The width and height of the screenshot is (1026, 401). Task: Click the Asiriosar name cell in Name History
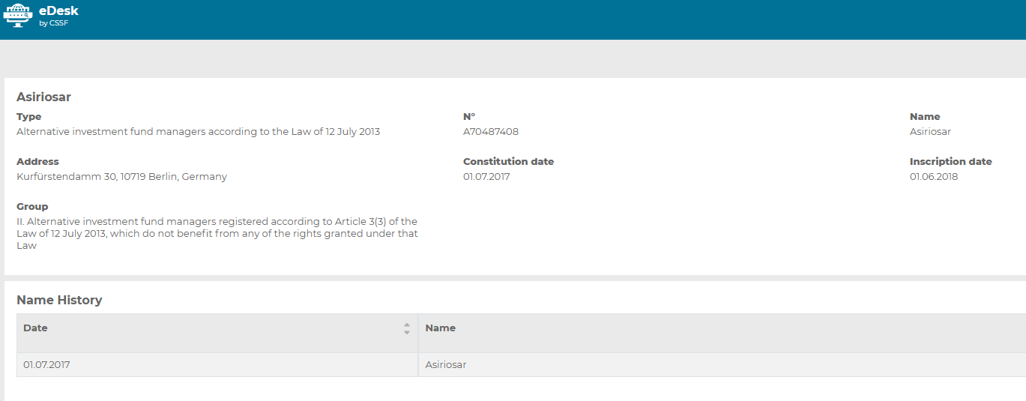click(722, 365)
